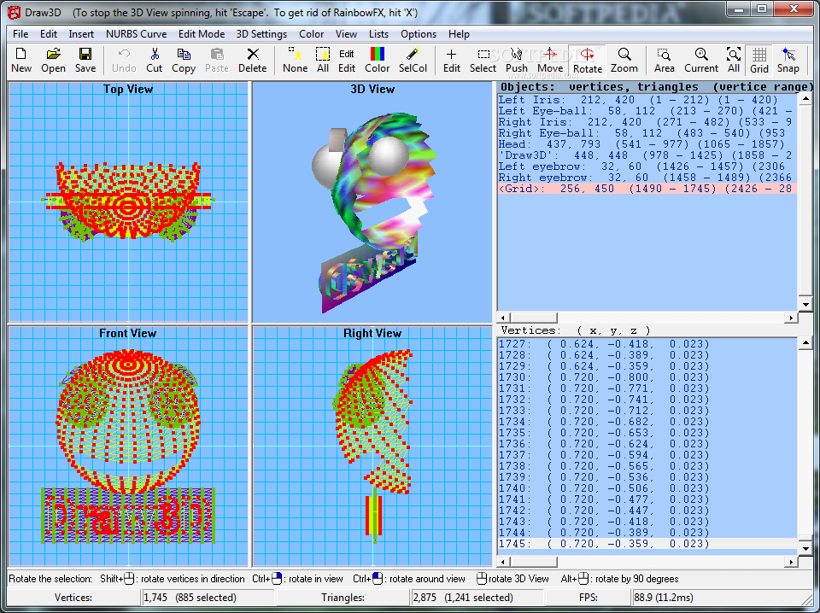This screenshot has width=820, height=613.
Task: Open the View menu
Action: click(x=346, y=34)
